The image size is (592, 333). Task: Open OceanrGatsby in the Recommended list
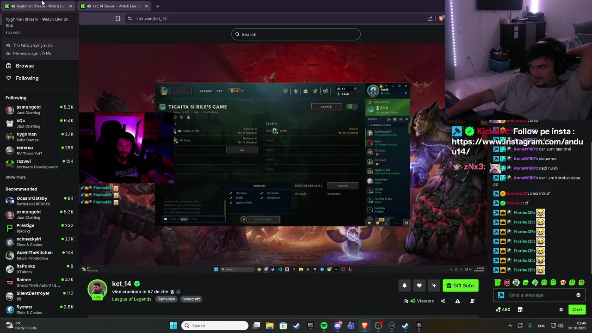pyautogui.click(x=39, y=201)
